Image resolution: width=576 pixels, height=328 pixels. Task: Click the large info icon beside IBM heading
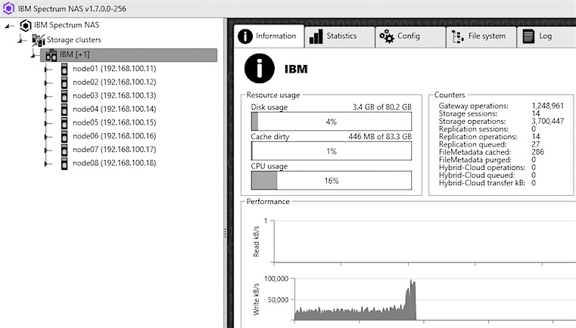pyautogui.click(x=258, y=69)
